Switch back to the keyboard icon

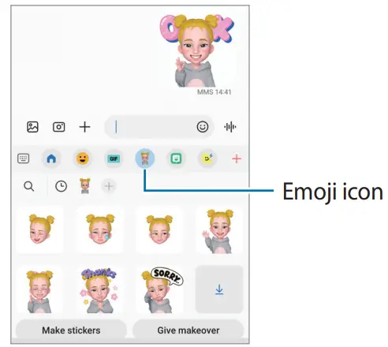coord(24,159)
